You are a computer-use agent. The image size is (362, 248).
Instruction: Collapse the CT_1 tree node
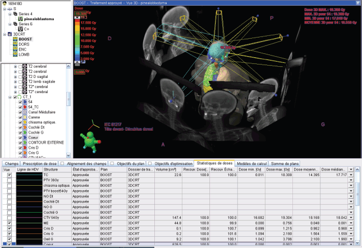[x=10, y=97]
